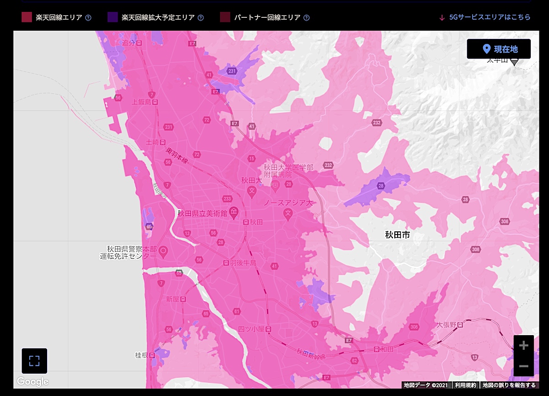Click the 現在地 current location button
This screenshot has height=396, width=549.
tap(499, 49)
